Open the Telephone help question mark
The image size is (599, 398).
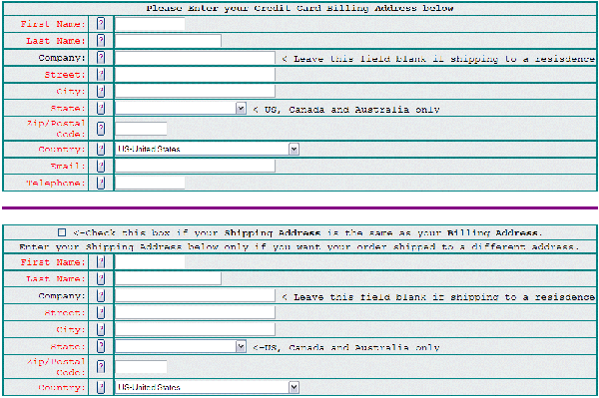[101, 183]
